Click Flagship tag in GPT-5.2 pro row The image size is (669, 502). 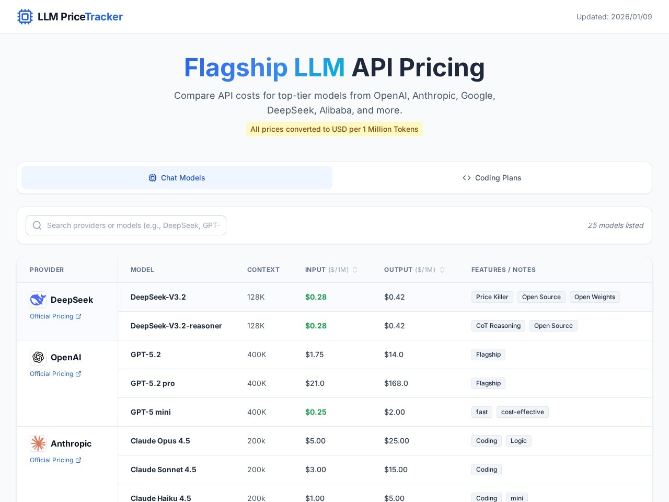[488, 383]
